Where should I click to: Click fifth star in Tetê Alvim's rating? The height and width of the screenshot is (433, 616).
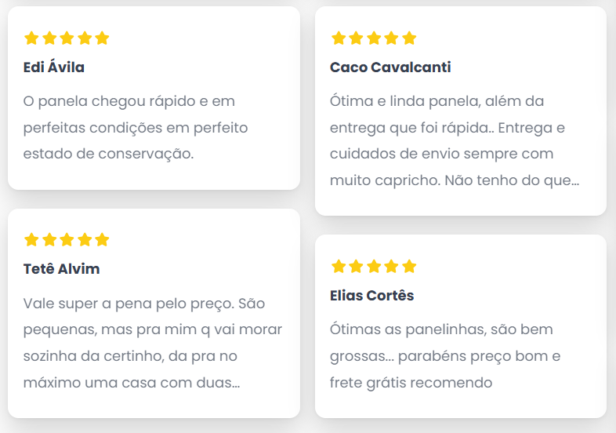[x=102, y=239]
